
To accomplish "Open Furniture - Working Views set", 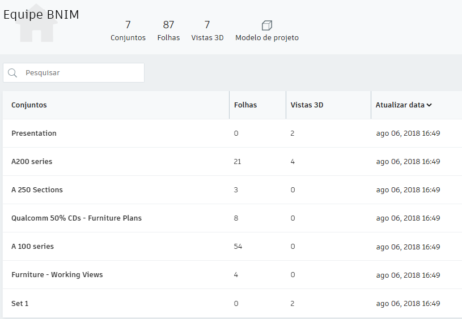I will point(57,275).
